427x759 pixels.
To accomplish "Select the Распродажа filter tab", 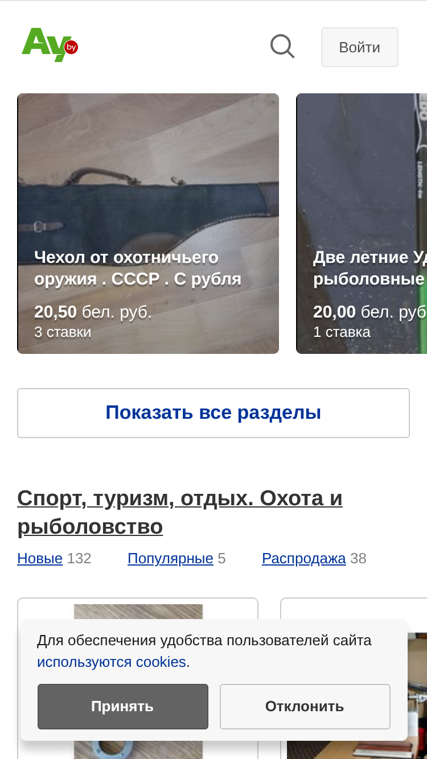I will [304, 559].
